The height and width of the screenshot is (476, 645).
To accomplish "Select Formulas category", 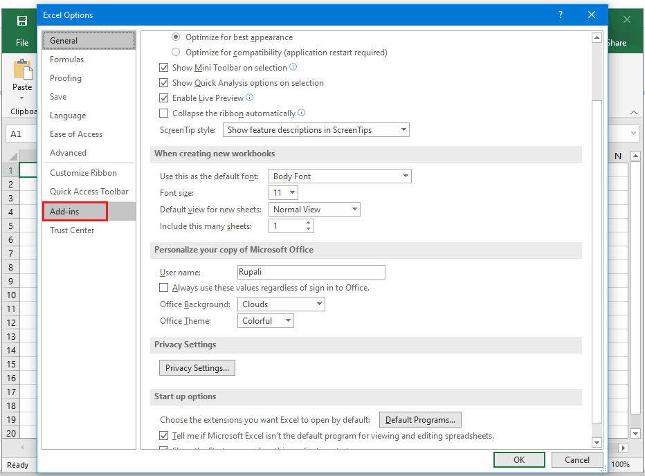I will click(x=89, y=59).
